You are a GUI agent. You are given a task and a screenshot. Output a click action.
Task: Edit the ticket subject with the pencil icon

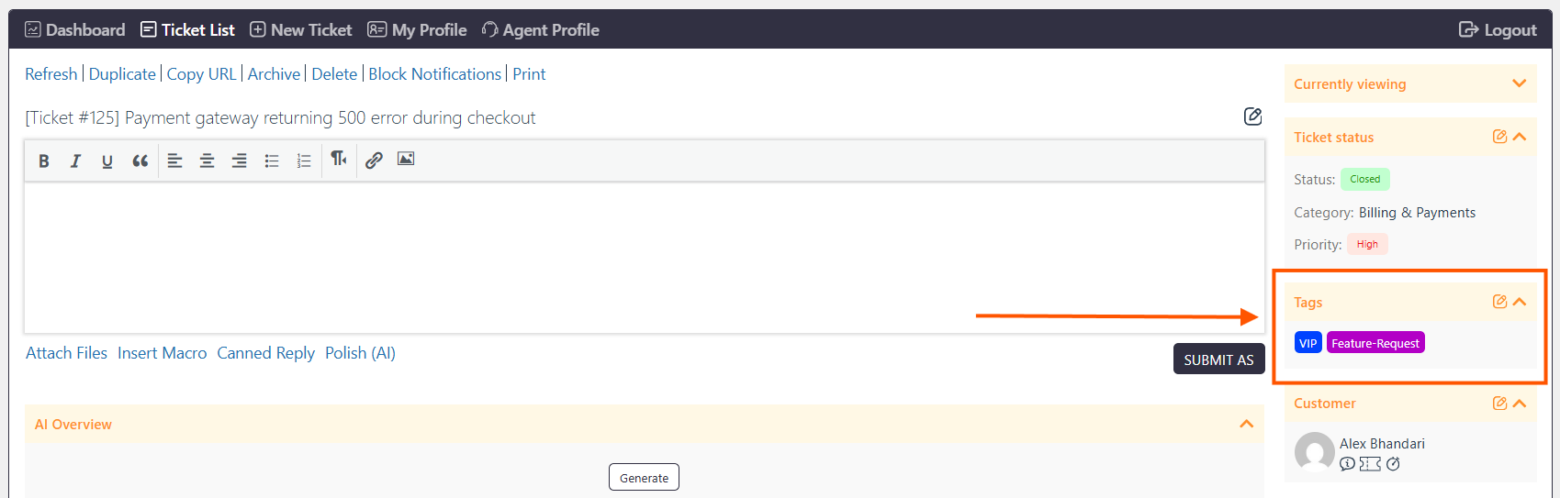1252,116
